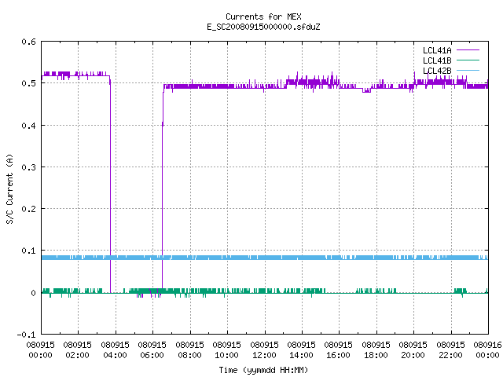
Task: Click the 0.2 y-axis tick value
Action: pyautogui.click(x=28, y=209)
